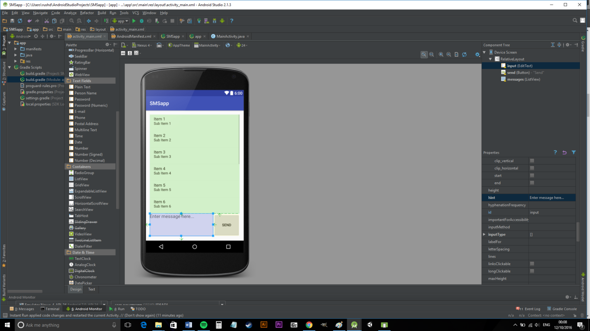Viewport: 590px width, 331px height.
Task: Open the AVD Manager from the toolbar
Action: [206, 21]
